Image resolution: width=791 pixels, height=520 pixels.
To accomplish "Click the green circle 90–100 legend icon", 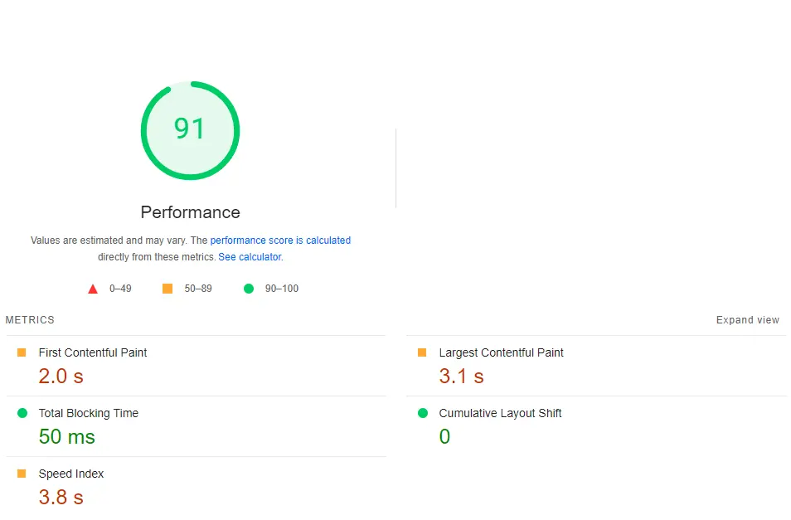I will coord(248,289).
